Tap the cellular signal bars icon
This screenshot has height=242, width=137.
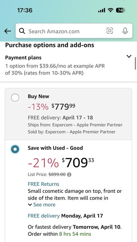(102, 10)
